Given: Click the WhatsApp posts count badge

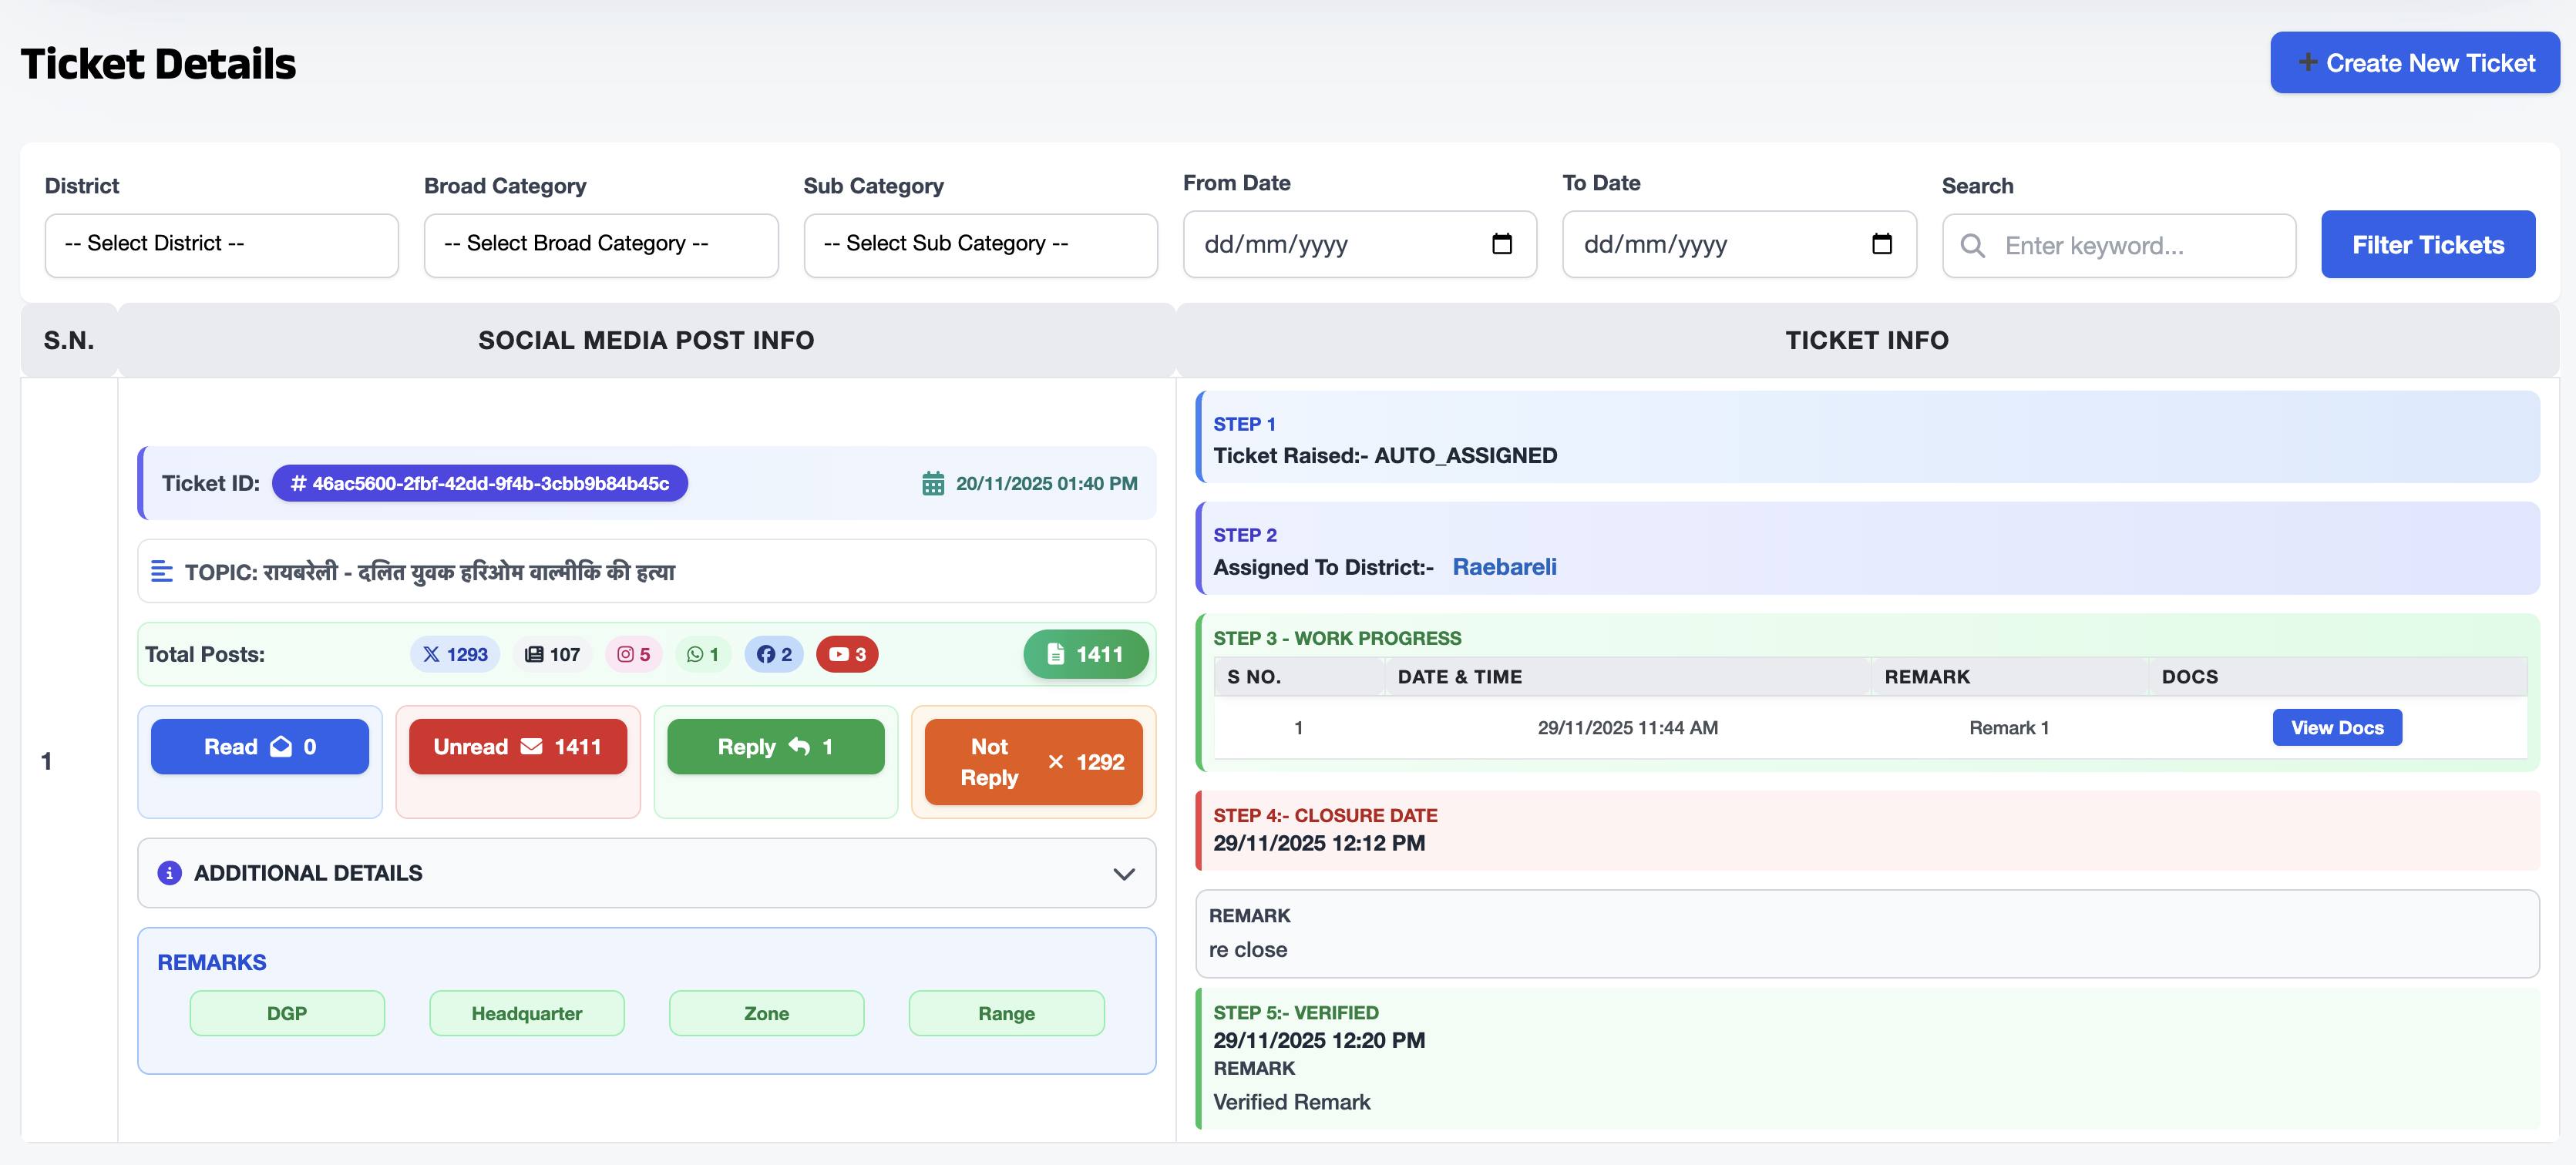Looking at the screenshot, I should point(702,654).
